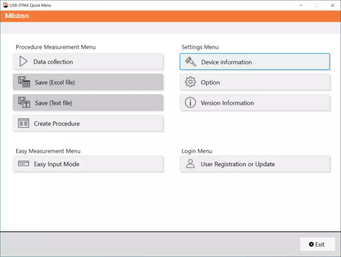Open User Registration or Update
341x257 pixels.
[254, 164]
